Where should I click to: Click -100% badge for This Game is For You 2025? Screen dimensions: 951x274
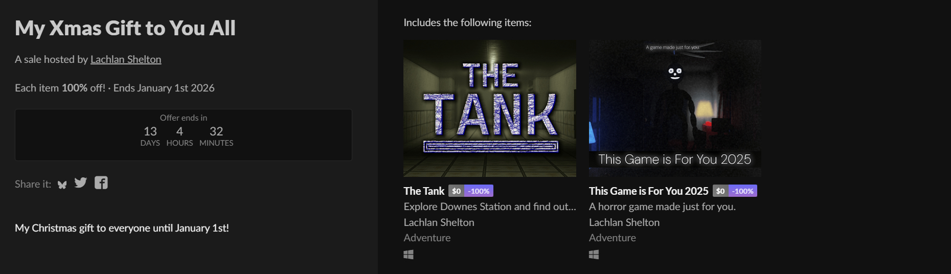[x=743, y=191]
